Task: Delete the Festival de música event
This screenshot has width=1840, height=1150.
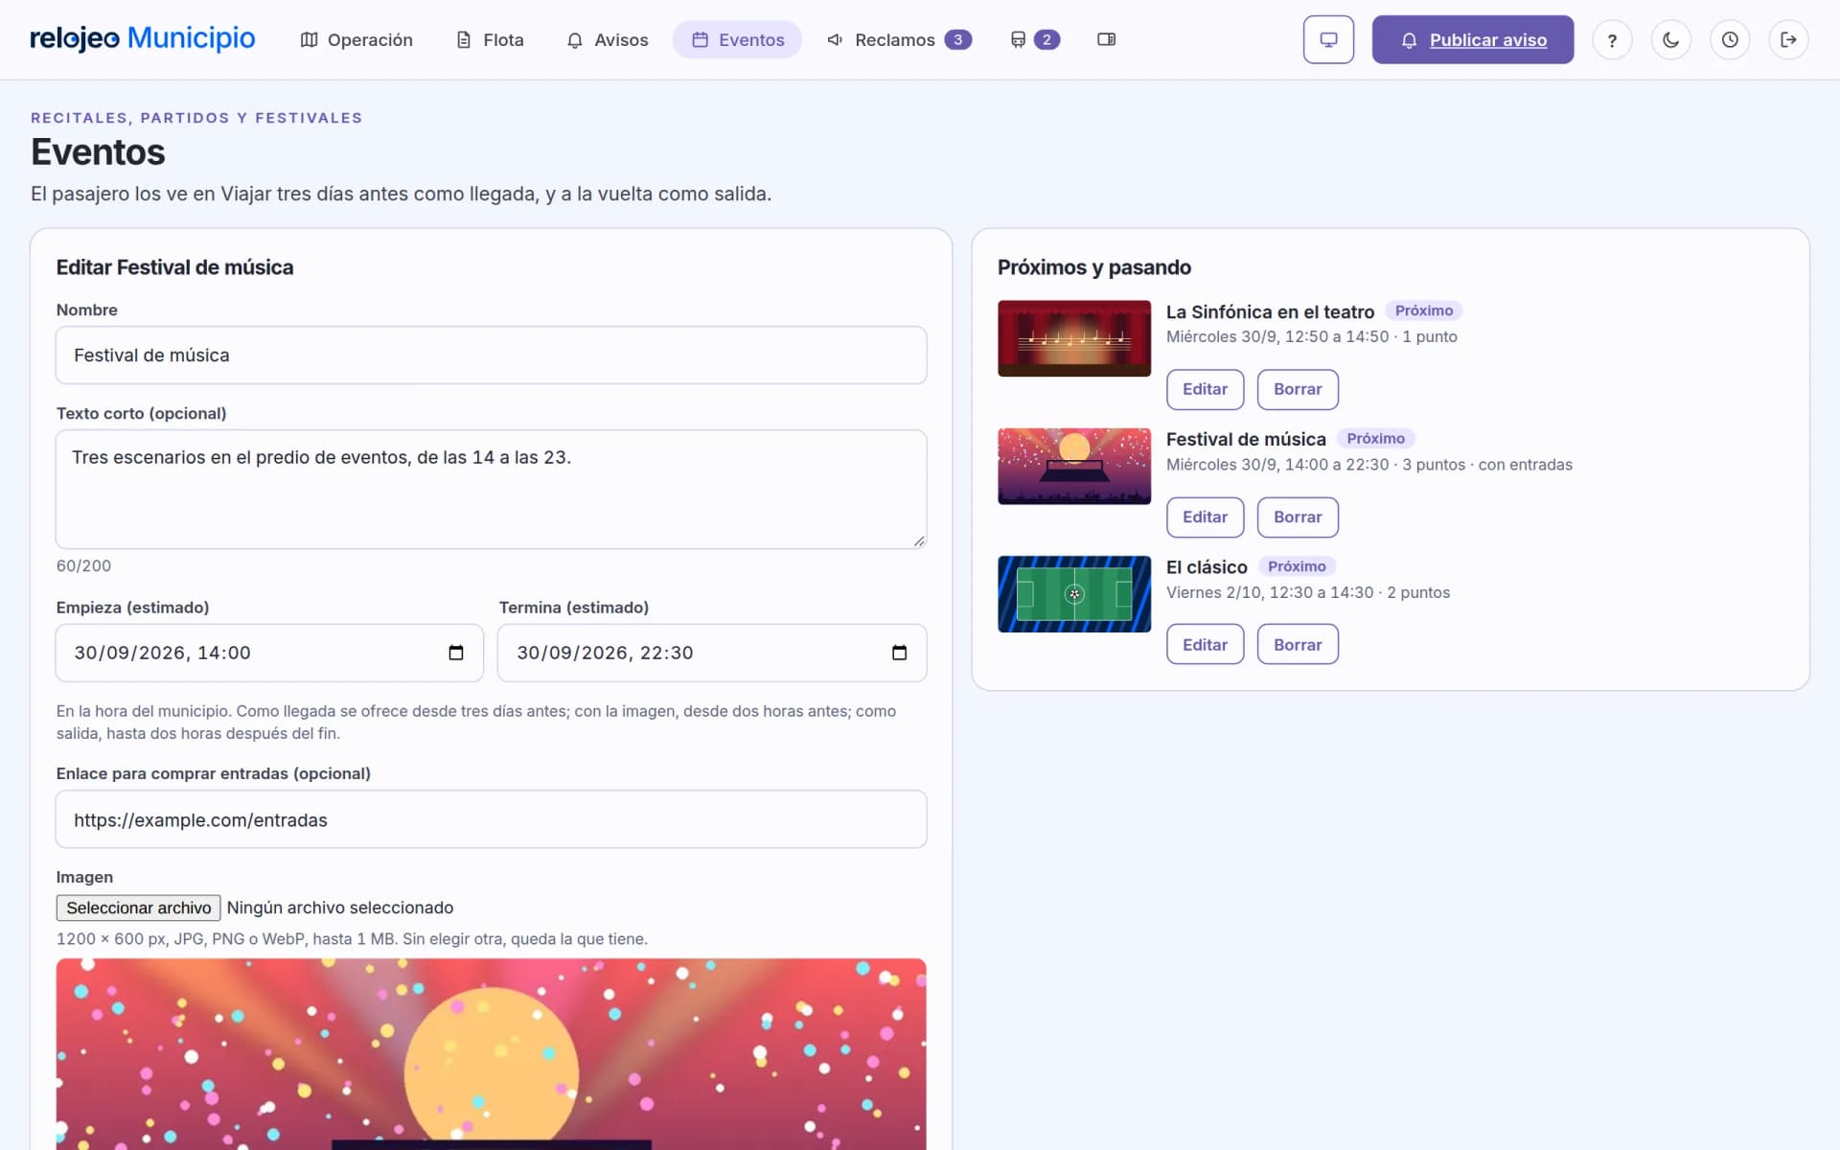Action: pos(1298,517)
